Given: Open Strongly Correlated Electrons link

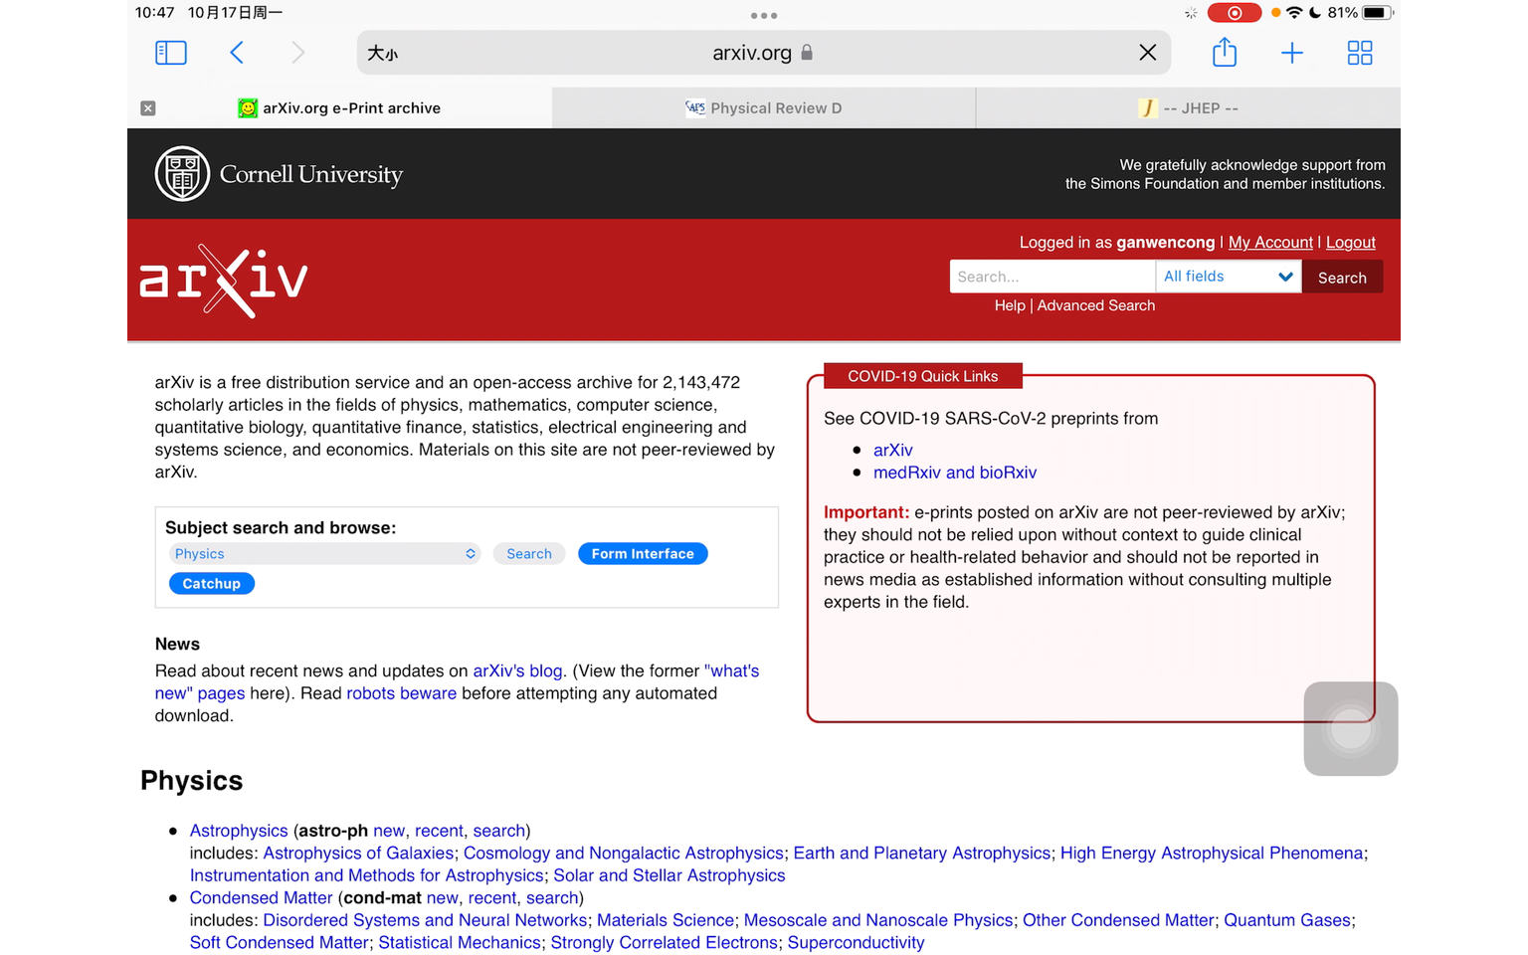Looking at the screenshot, I should point(665,943).
